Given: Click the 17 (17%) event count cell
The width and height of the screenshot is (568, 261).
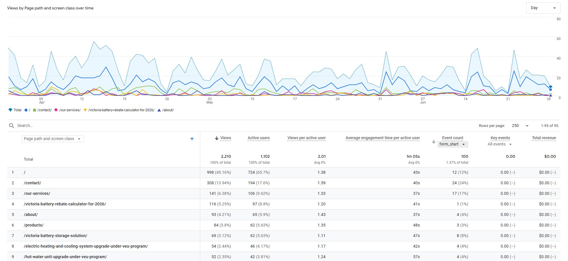Looking at the screenshot, I should click(x=460, y=193).
